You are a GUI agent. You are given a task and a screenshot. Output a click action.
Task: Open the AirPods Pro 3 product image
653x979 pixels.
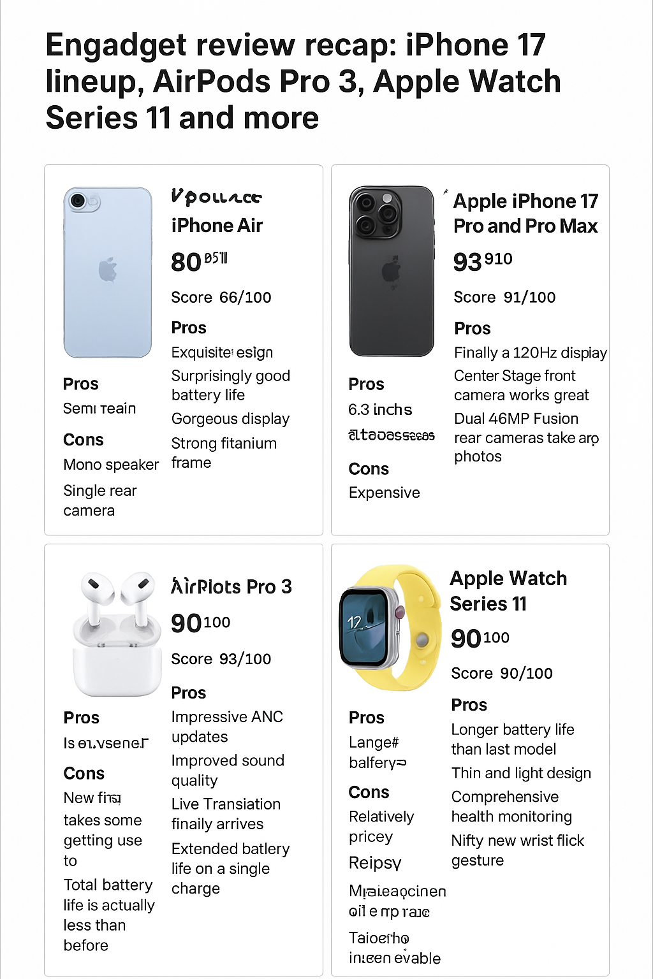tap(116, 634)
